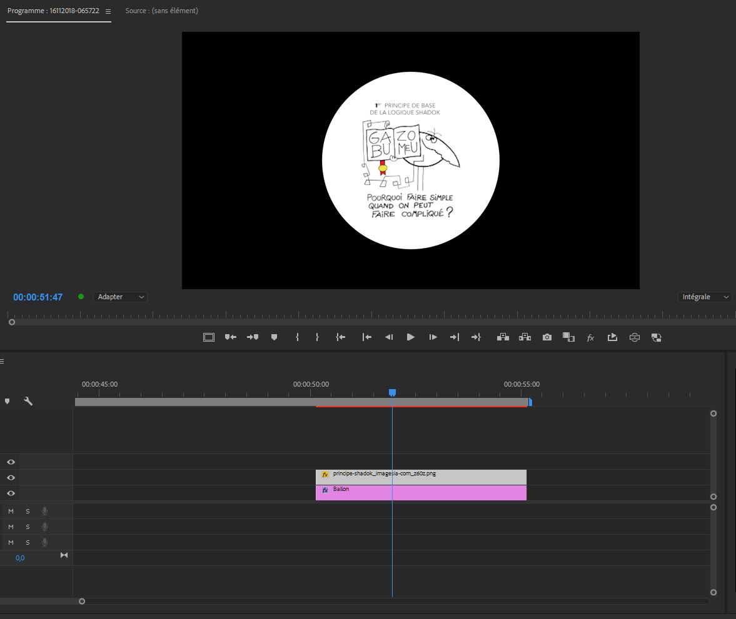736x619 pixels.
Task: Solo the top audio track
Action: pos(28,511)
